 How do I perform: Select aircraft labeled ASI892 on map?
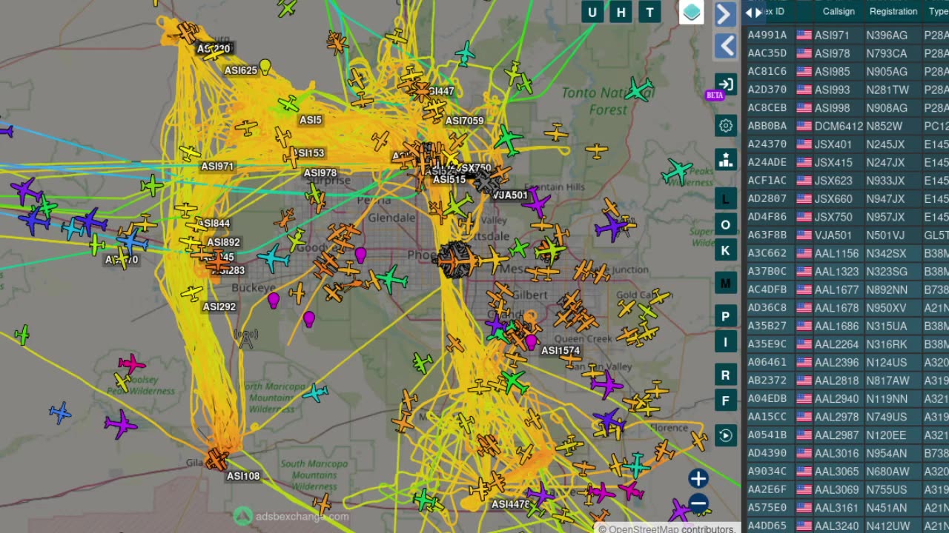click(223, 242)
